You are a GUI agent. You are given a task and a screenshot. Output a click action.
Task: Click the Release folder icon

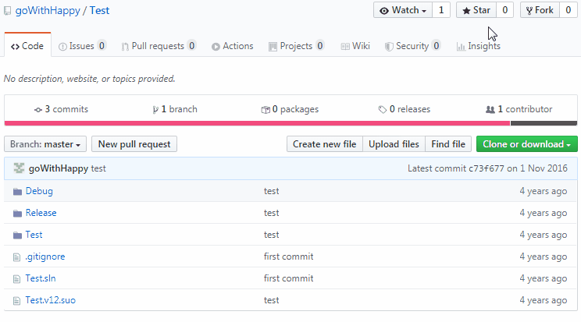click(17, 213)
